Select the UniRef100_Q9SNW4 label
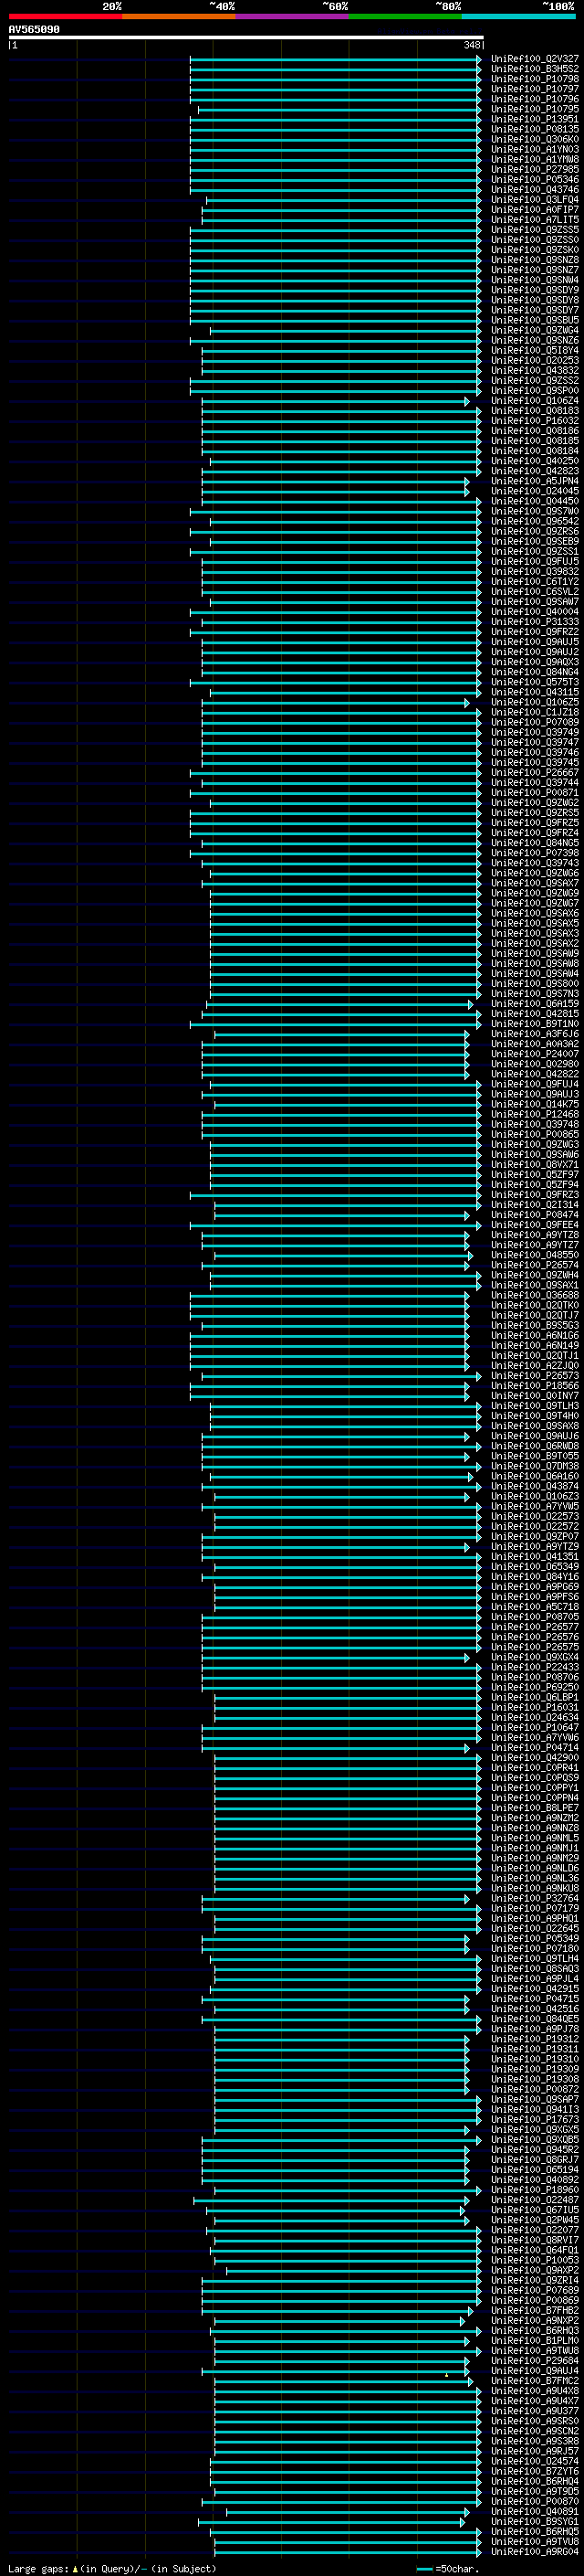 (x=535, y=280)
